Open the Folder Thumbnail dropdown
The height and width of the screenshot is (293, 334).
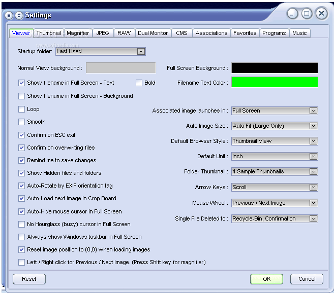coord(275,172)
